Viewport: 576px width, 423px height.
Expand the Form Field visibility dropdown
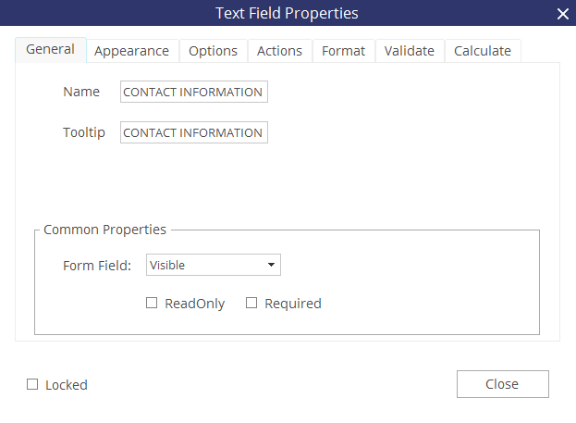(213, 266)
